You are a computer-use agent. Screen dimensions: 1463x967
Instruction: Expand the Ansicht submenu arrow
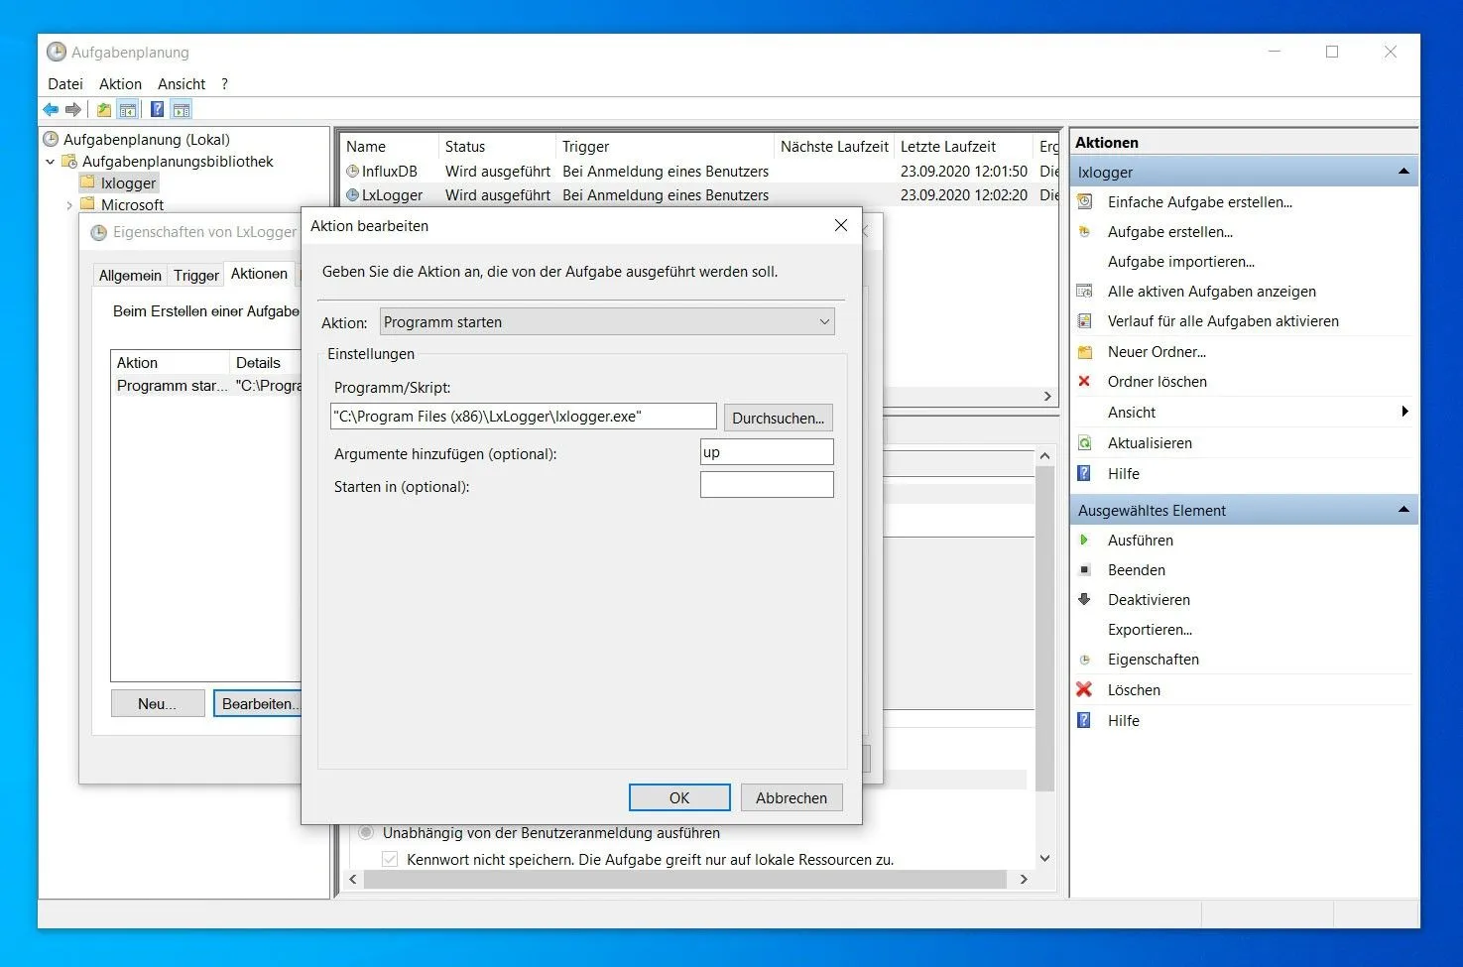[x=1404, y=412]
